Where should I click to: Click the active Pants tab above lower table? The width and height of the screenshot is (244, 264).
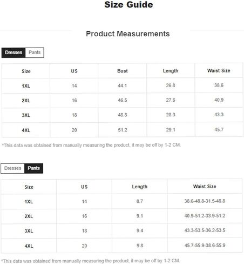coord(33,168)
